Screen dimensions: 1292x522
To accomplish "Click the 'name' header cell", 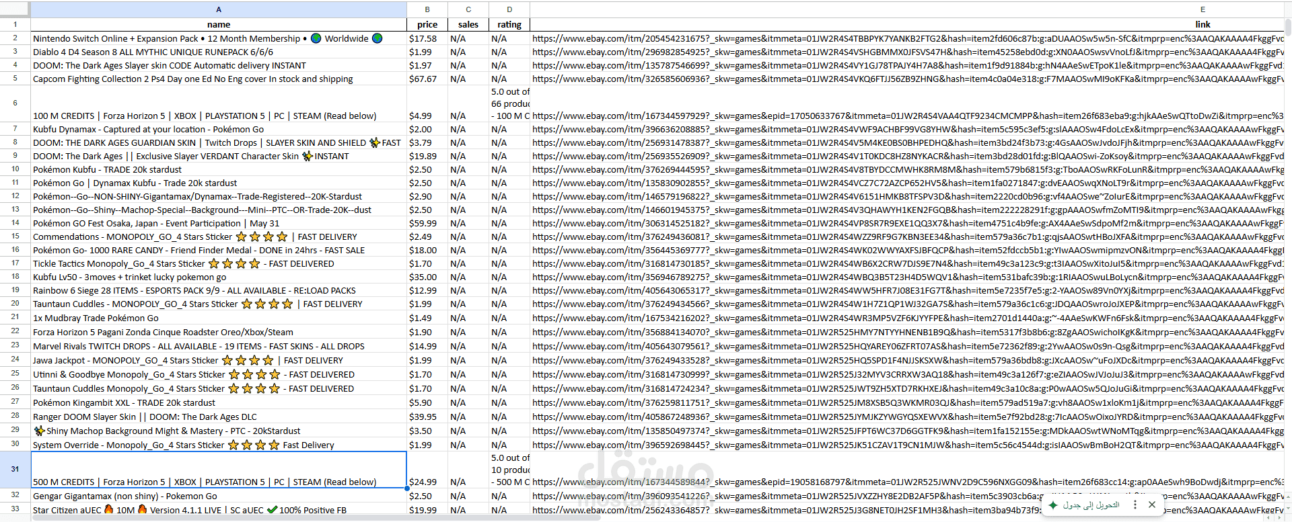I will [219, 24].
